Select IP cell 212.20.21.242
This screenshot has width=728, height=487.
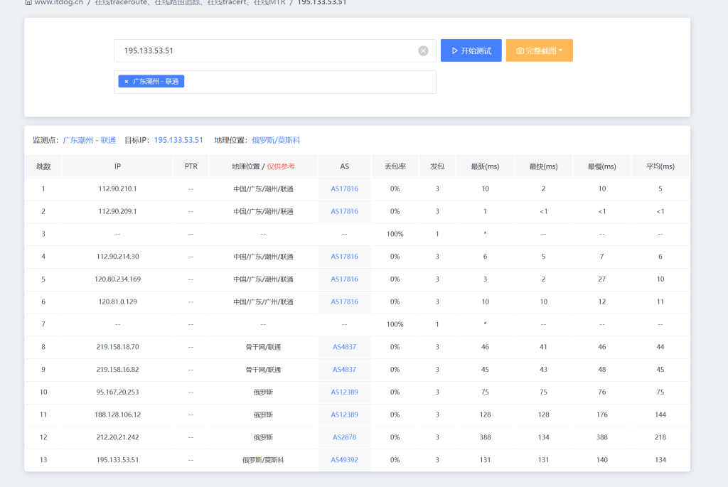click(x=117, y=437)
